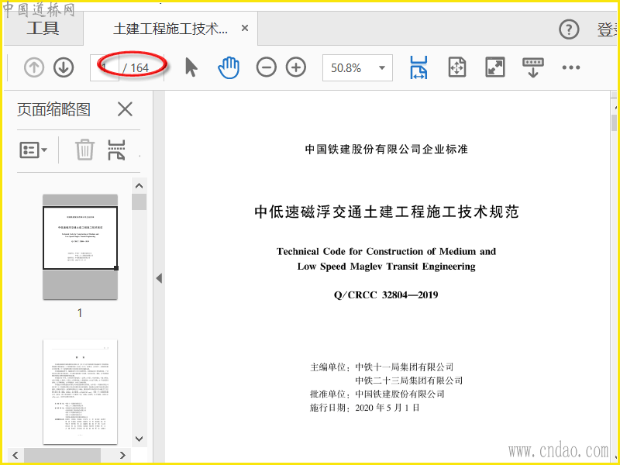Delete selected page with trash icon

pos(84,150)
